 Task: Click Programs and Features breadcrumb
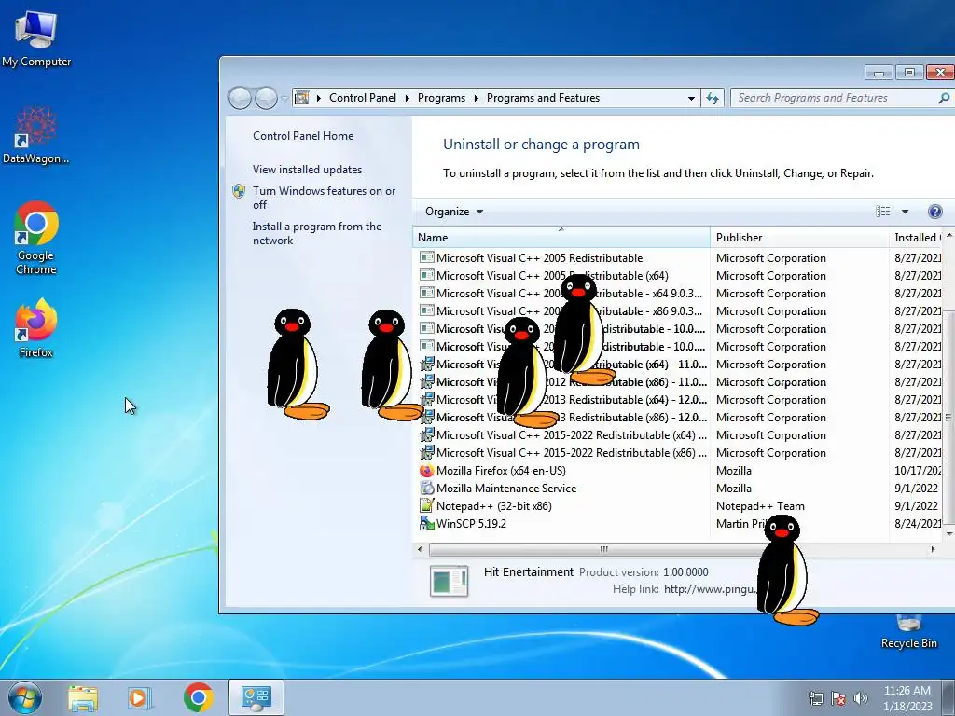point(543,98)
